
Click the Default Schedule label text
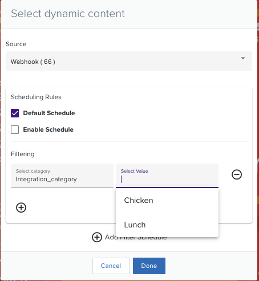coord(49,113)
